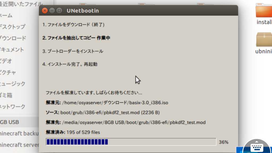Open ドキュメント in file manager sidebar
The height and width of the screenshot is (153, 272).
(x=12, y=50)
